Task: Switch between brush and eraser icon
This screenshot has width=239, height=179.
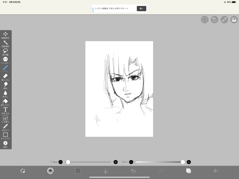Action: pyautogui.click(x=23, y=171)
